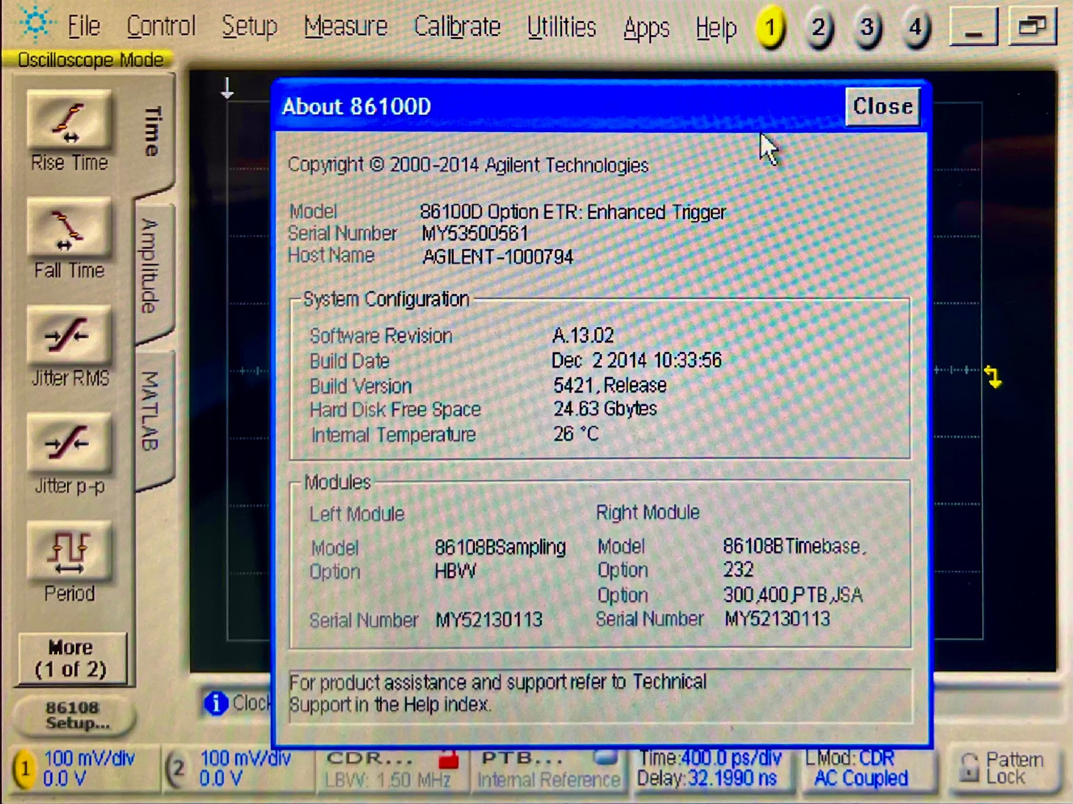Click the yellow trigger level marker at right
Image resolution: width=1073 pixels, height=804 pixels.
tap(992, 377)
